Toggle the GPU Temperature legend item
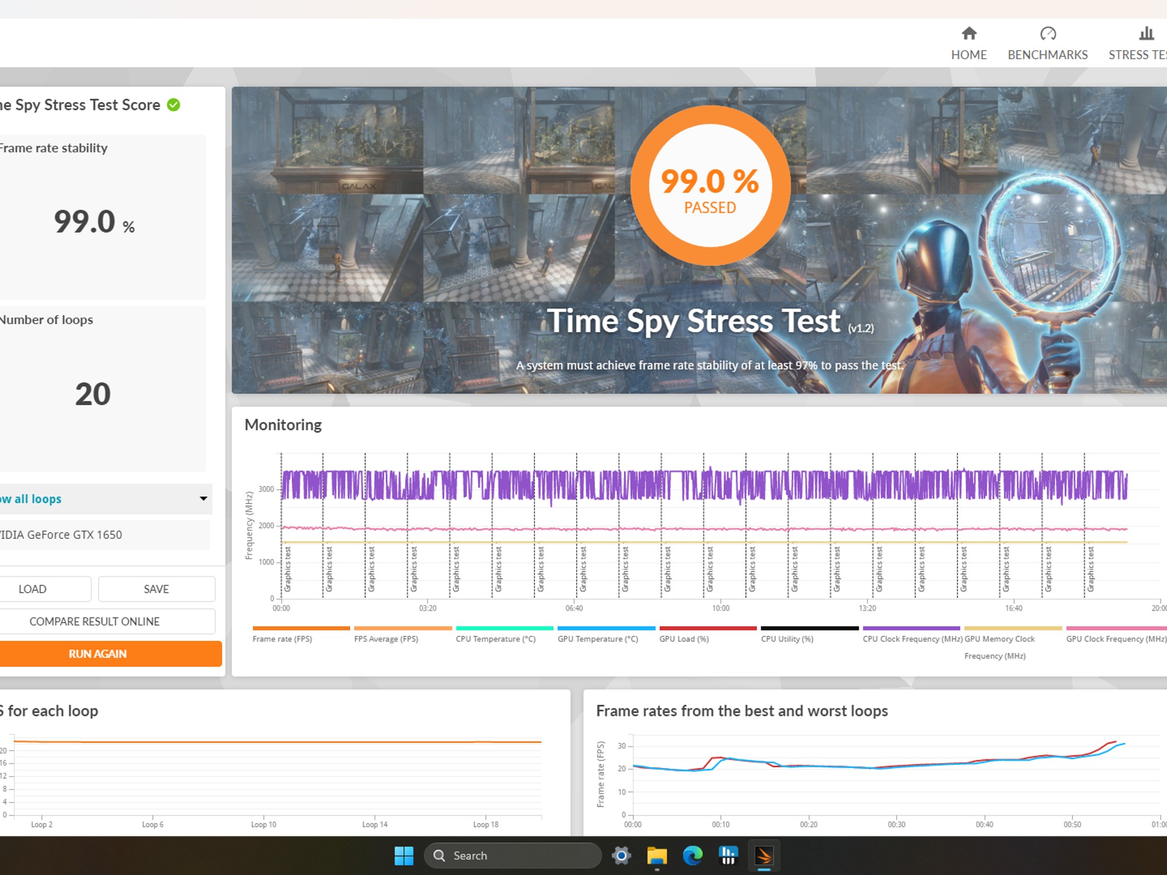Image resolution: width=1167 pixels, height=875 pixels. (x=606, y=635)
